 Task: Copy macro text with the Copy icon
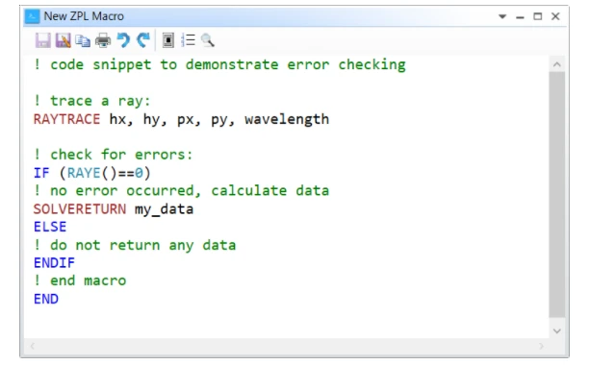pos(83,40)
